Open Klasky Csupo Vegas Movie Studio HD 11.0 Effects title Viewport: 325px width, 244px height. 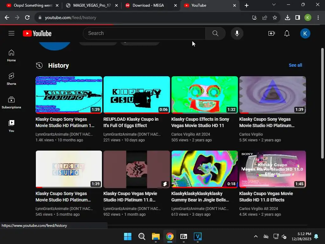(266, 197)
